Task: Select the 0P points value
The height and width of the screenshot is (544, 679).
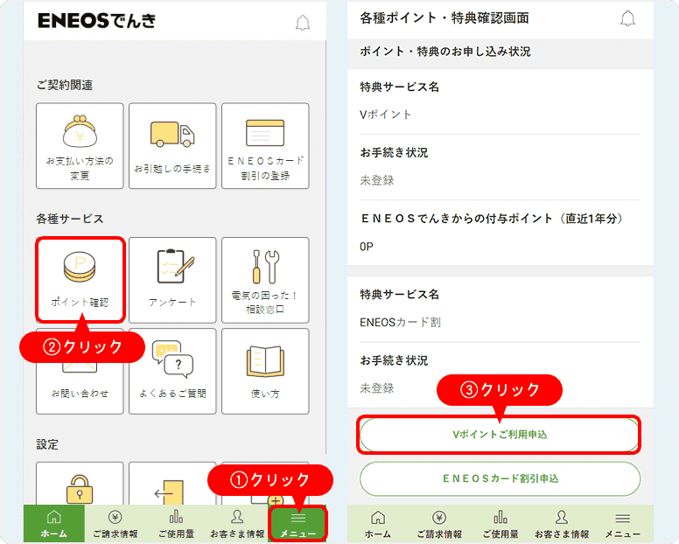Action: 367,247
